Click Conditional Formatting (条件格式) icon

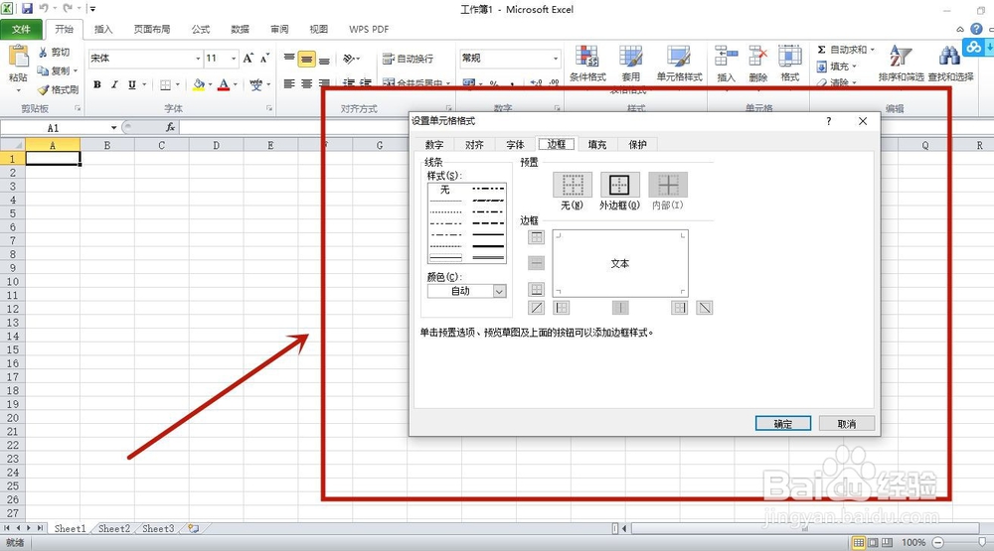pyautogui.click(x=587, y=57)
